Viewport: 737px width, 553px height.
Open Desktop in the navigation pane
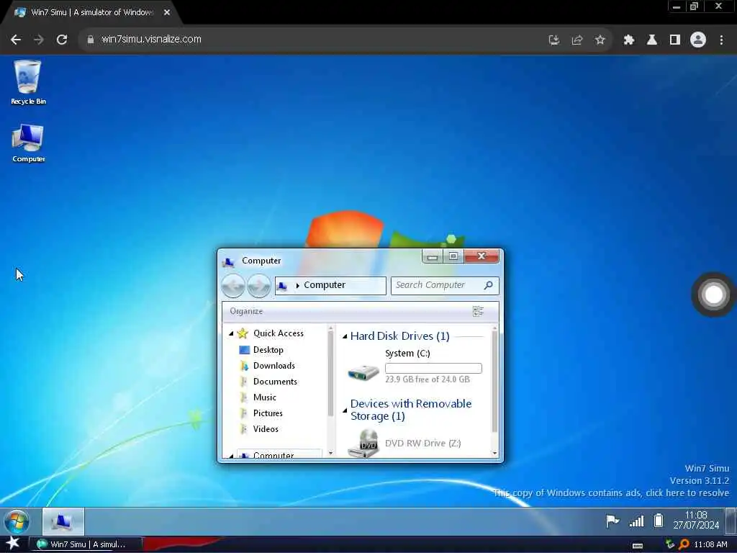(x=268, y=350)
